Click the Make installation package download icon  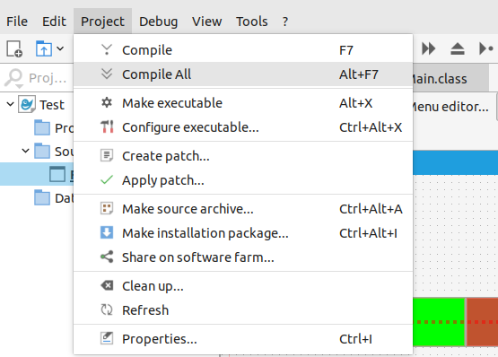click(x=107, y=233)
